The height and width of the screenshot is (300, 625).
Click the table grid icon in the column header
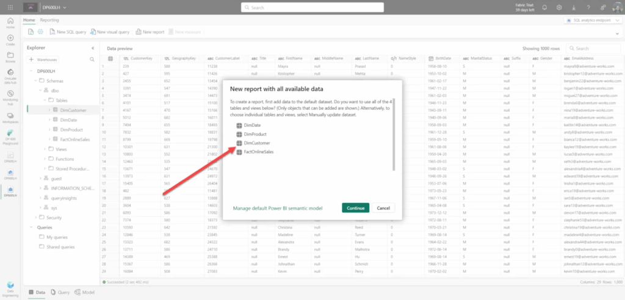point(110,59)
